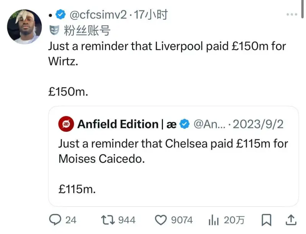
Task: Click main tweet text about Wirtz
Action: (x=167, y=54)
